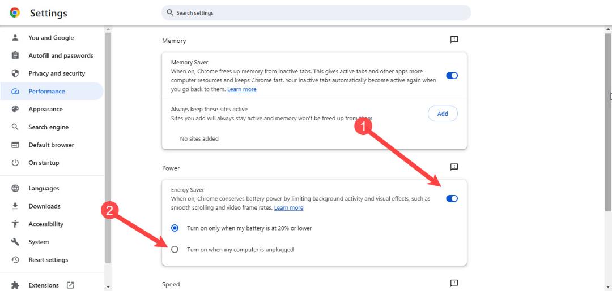The image size is (612, 291).
Task: Open Learn more link under Energy Saver
Action: (289, 208)
